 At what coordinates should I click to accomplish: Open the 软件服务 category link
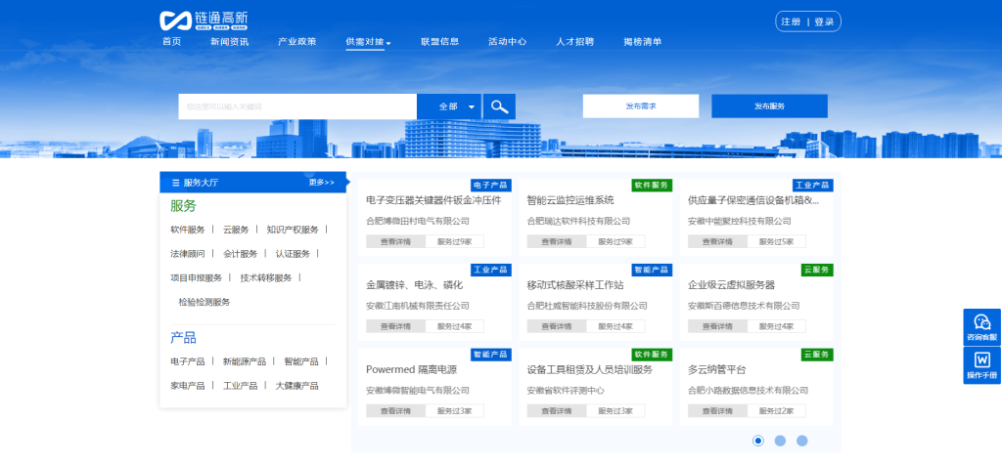click(188, 230)
